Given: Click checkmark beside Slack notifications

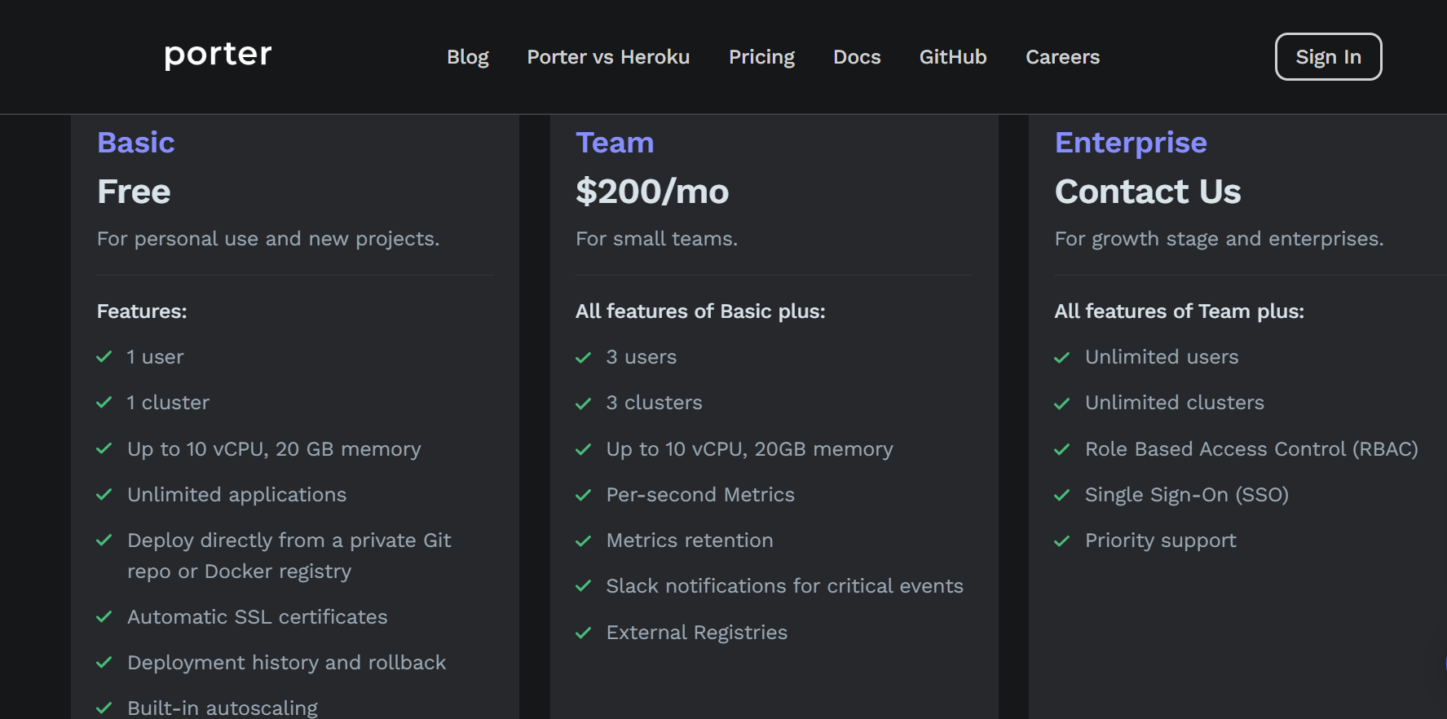Looking at the screenshot, I should tap(583, 586).
